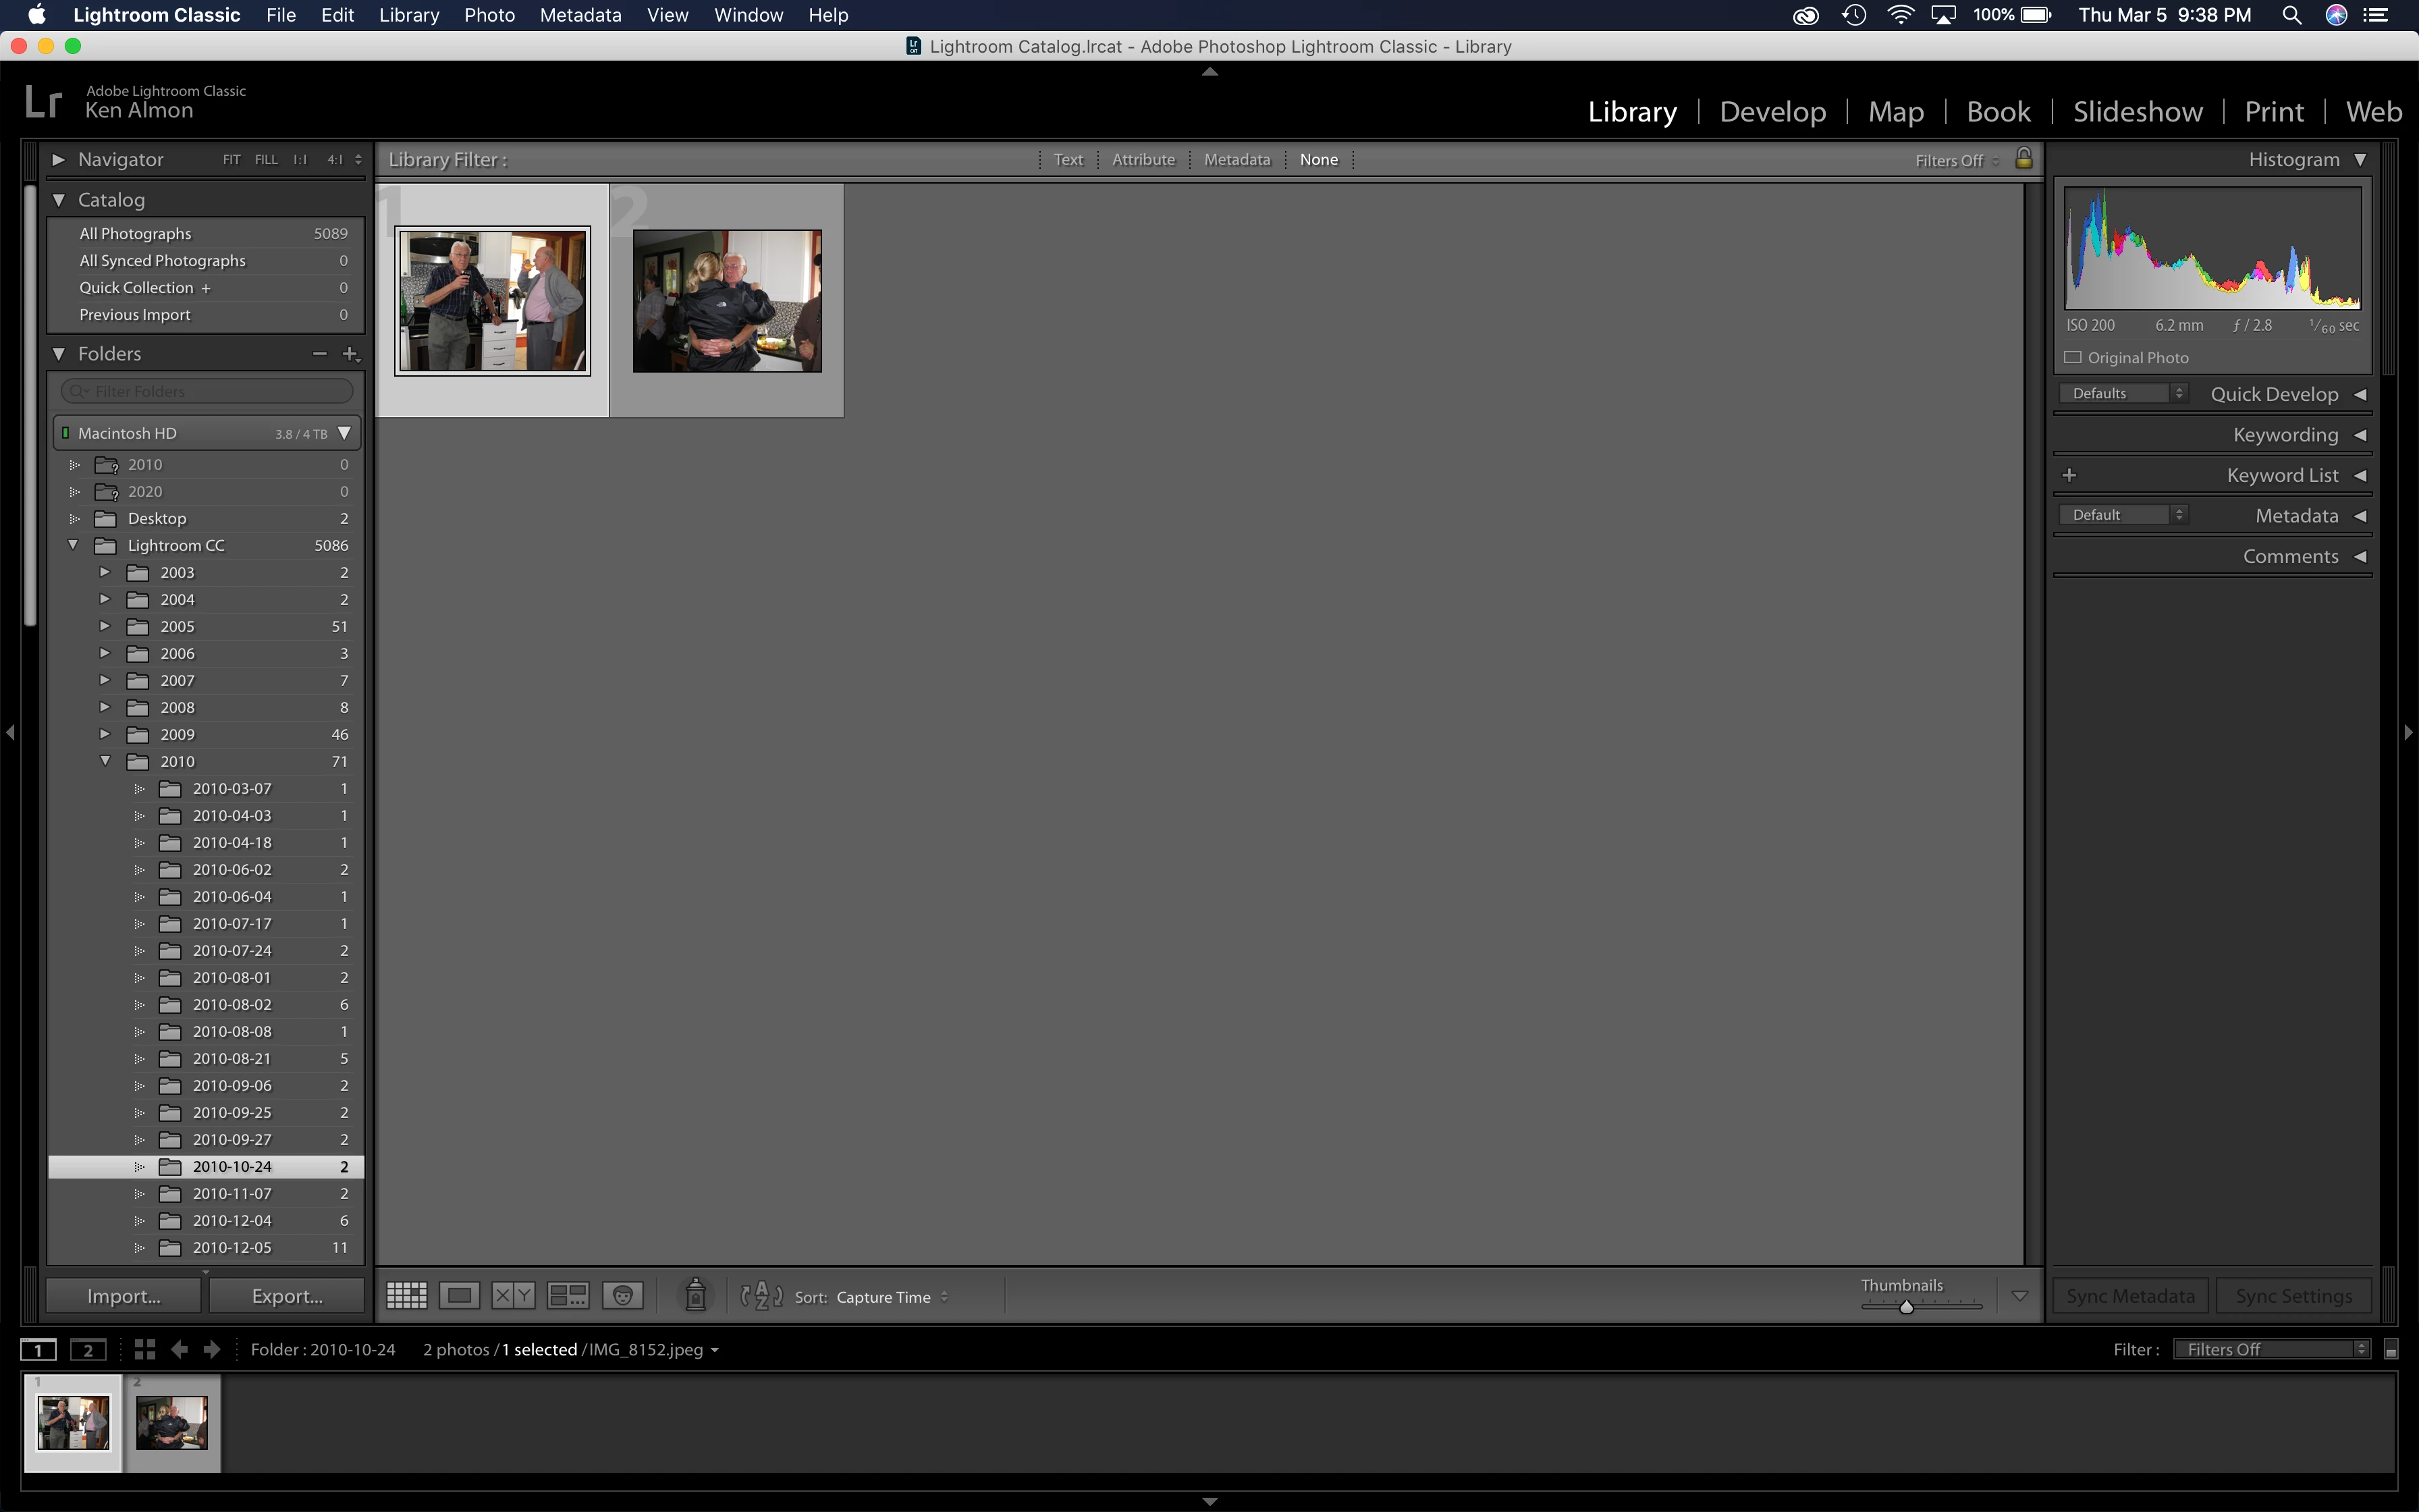Click the Library Filter lock icon

(x=2024, y=159)
